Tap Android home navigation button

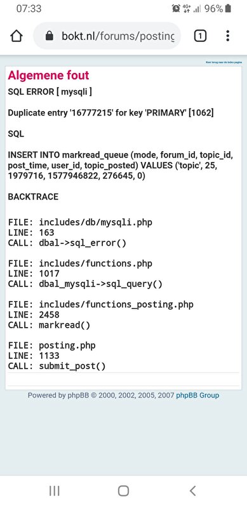tap(123, 491)
